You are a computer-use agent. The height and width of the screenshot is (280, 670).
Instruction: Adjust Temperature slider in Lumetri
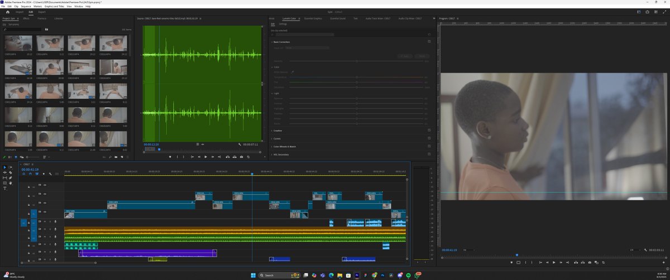[356, 77]
